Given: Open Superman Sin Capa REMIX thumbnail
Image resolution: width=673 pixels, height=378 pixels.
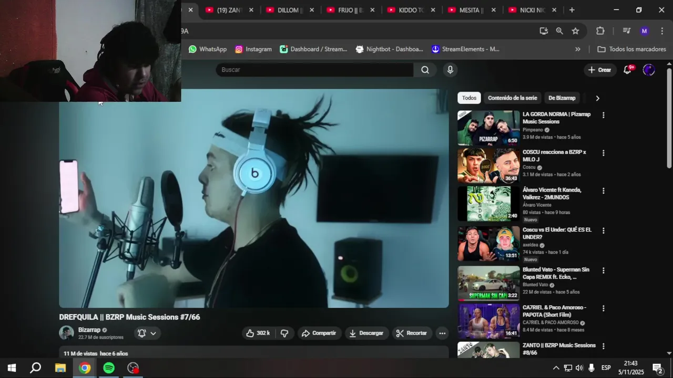Looking at the screenshot, I should [488, 283].
